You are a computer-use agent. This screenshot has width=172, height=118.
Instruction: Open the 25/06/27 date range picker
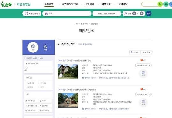coord(107,14)
